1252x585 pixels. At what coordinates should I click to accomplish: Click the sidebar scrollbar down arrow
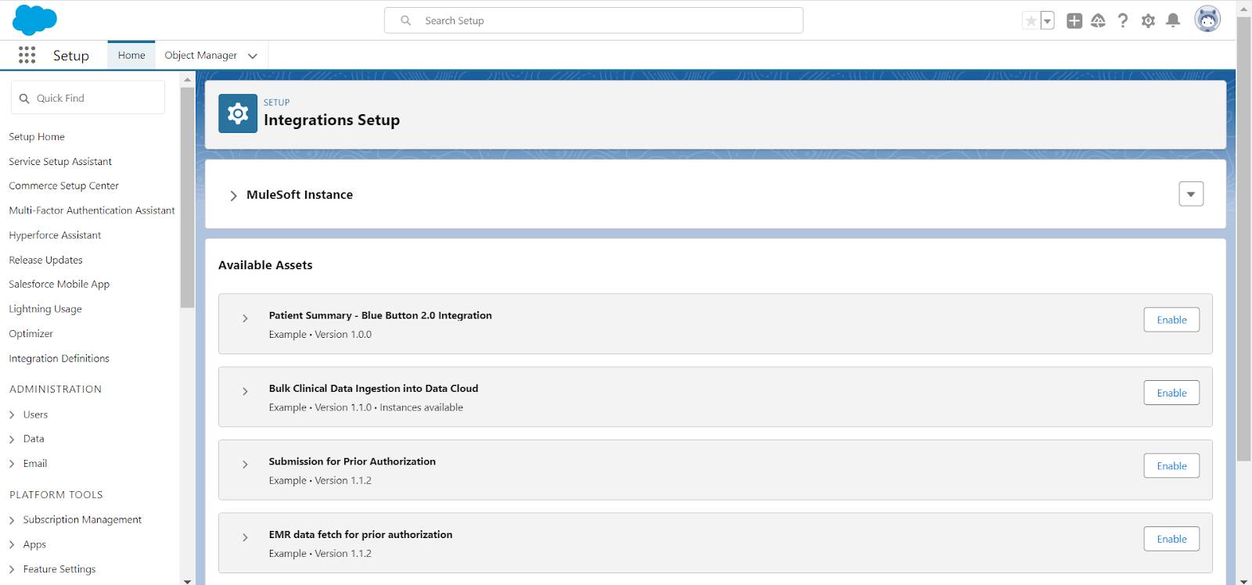187,581
